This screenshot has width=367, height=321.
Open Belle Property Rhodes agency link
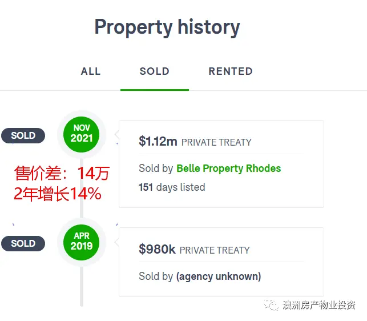coord(228,168)
